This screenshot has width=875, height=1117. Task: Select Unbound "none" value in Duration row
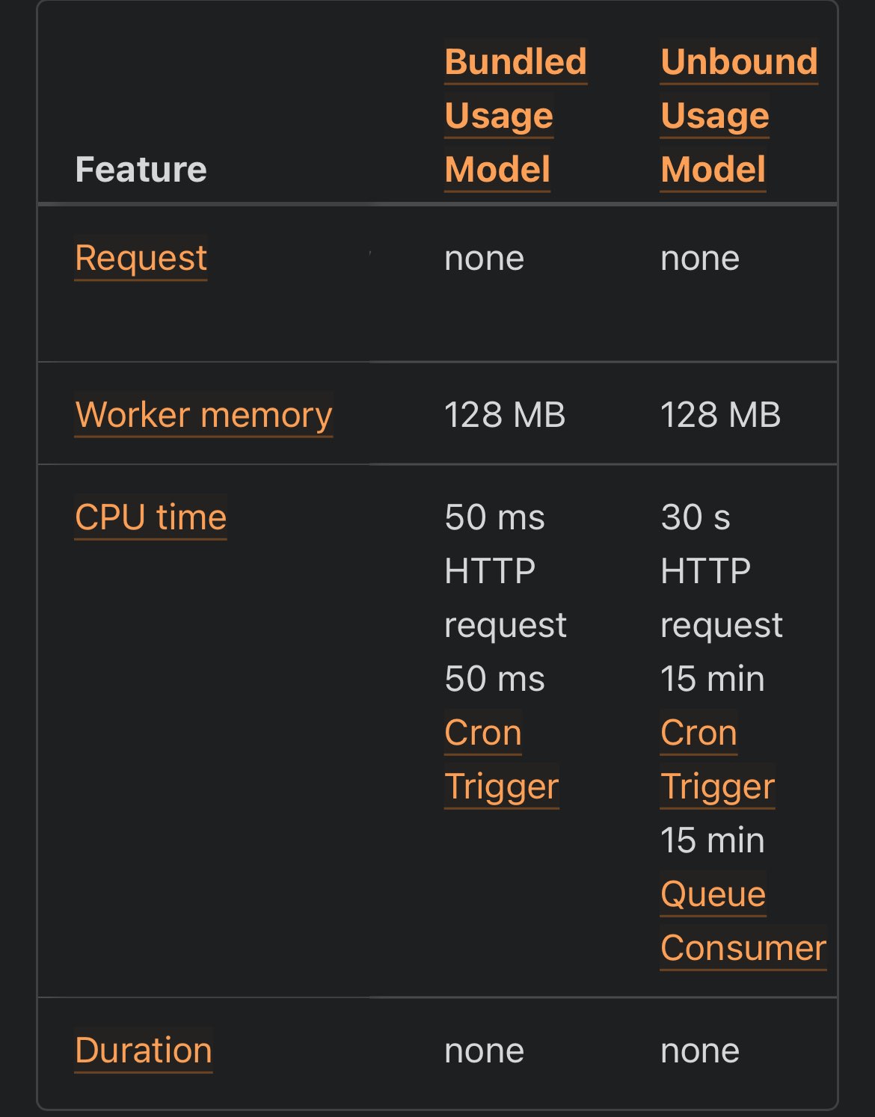point(700,1050)
